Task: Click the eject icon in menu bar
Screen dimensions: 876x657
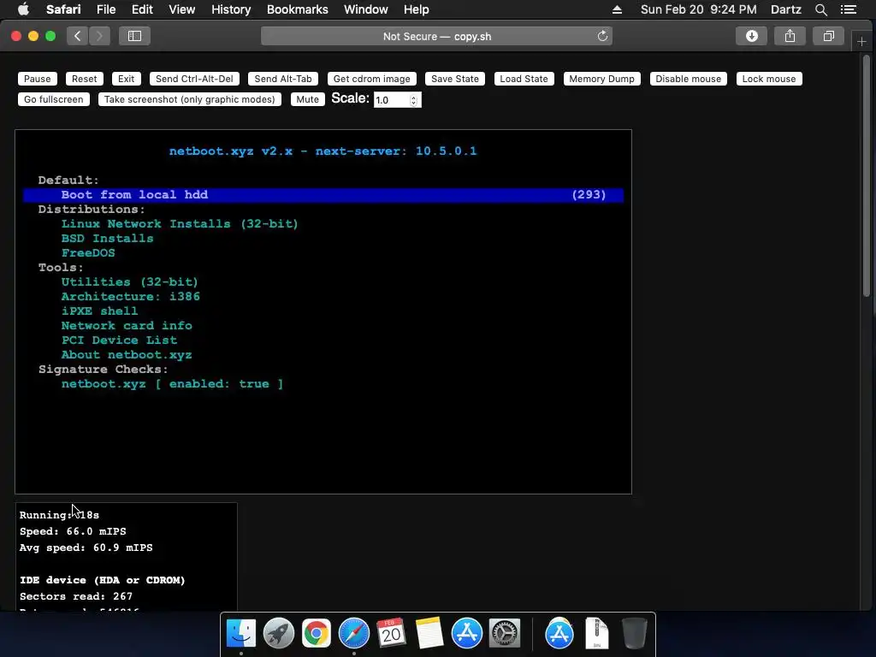Action: [x=617, y=9]
